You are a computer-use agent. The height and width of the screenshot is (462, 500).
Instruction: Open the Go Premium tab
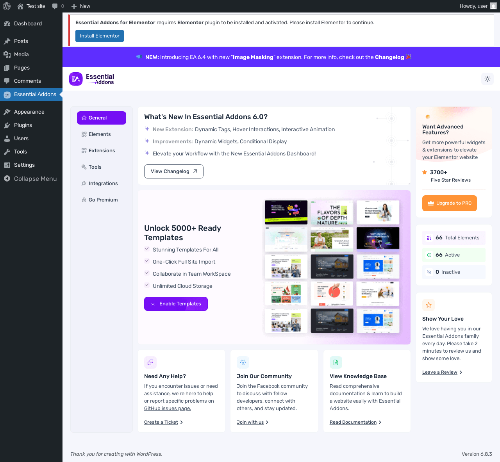(102, 200)
